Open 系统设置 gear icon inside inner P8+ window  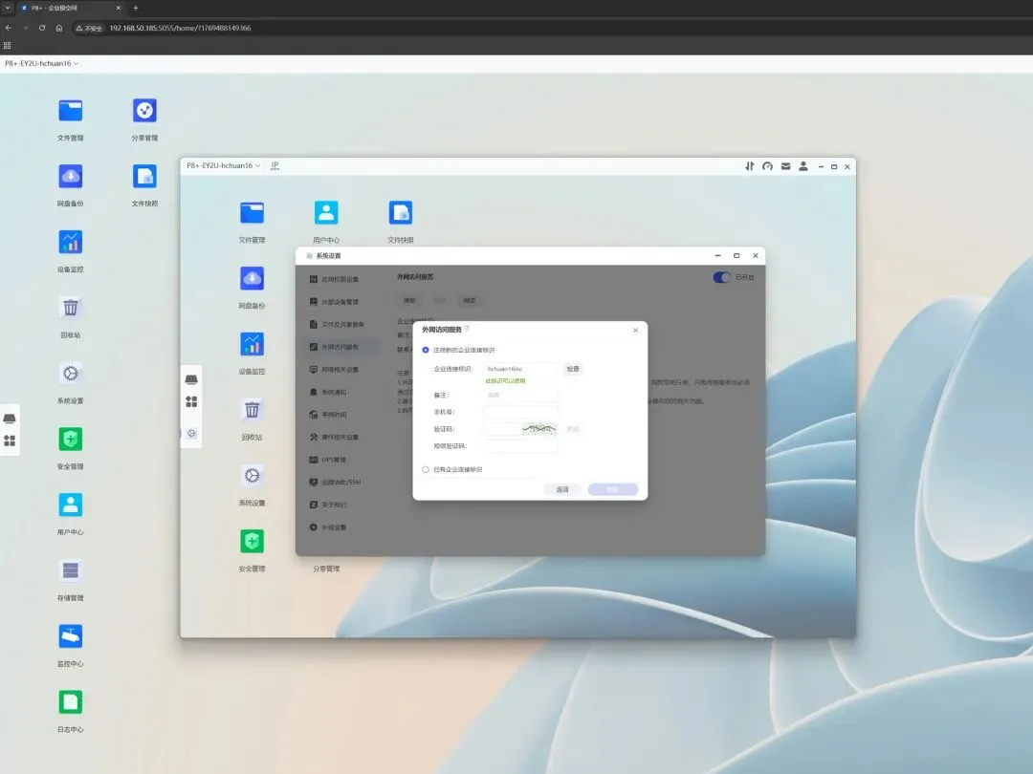pos(252,476)
